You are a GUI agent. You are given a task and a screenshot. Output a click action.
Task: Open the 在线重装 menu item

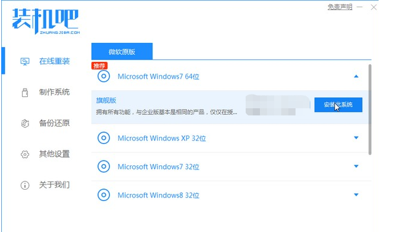pos(54,61)
